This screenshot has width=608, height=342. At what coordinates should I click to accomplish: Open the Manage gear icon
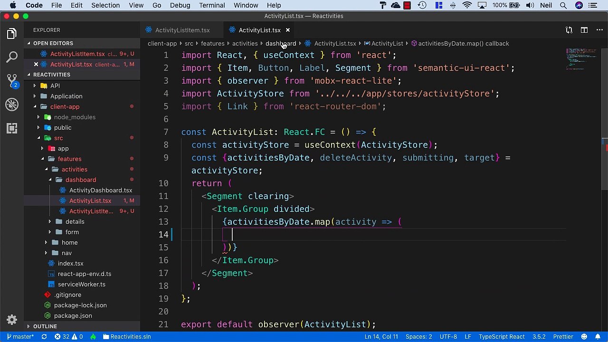[x=12, y=320]
